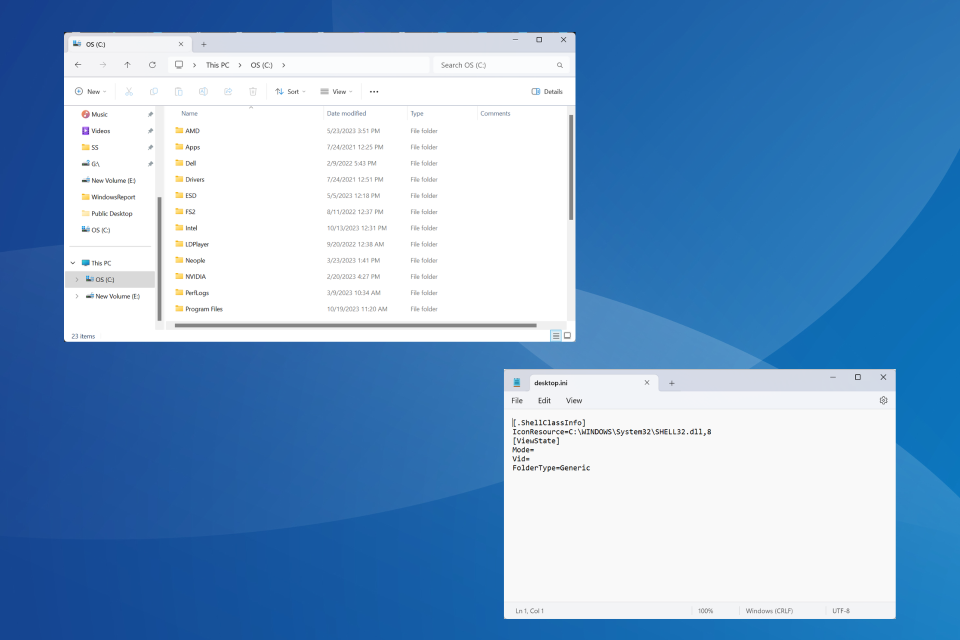960x640 pixels.
Task: Expand OS (C:) in the tree
Action: point(76,278)
